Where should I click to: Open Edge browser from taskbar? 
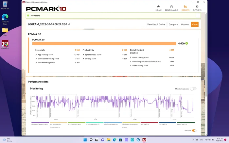pyautogui.click(x=114, y=140)
